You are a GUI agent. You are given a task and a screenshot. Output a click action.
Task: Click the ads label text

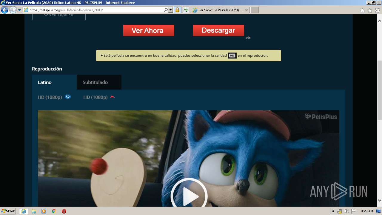(x=248, y=38)
